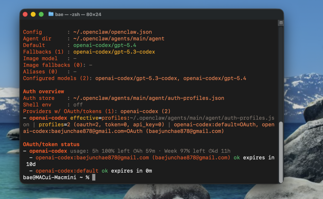Click the green default model openai-codex/gpt-5.4
Image resolution: width=323 pixels, height=199 pixels.
pyautogui.click(x=105, y=45)
